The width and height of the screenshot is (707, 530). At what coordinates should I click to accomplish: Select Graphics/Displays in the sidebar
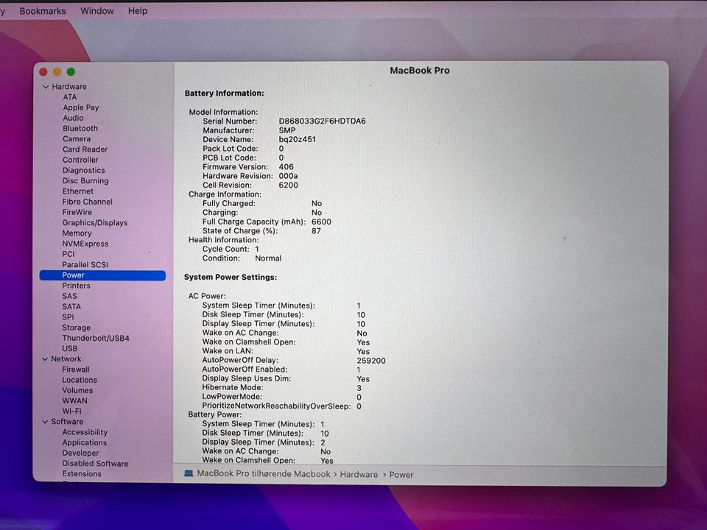[x=95, y=222]
